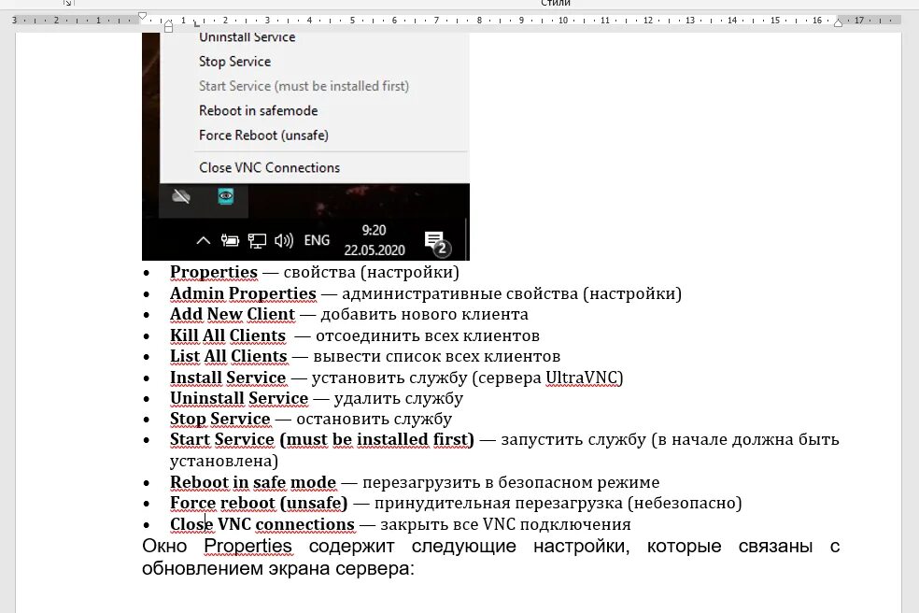
Task: Click the crossed-out cloud icon in pictured tray
Action: coord(181,196)
